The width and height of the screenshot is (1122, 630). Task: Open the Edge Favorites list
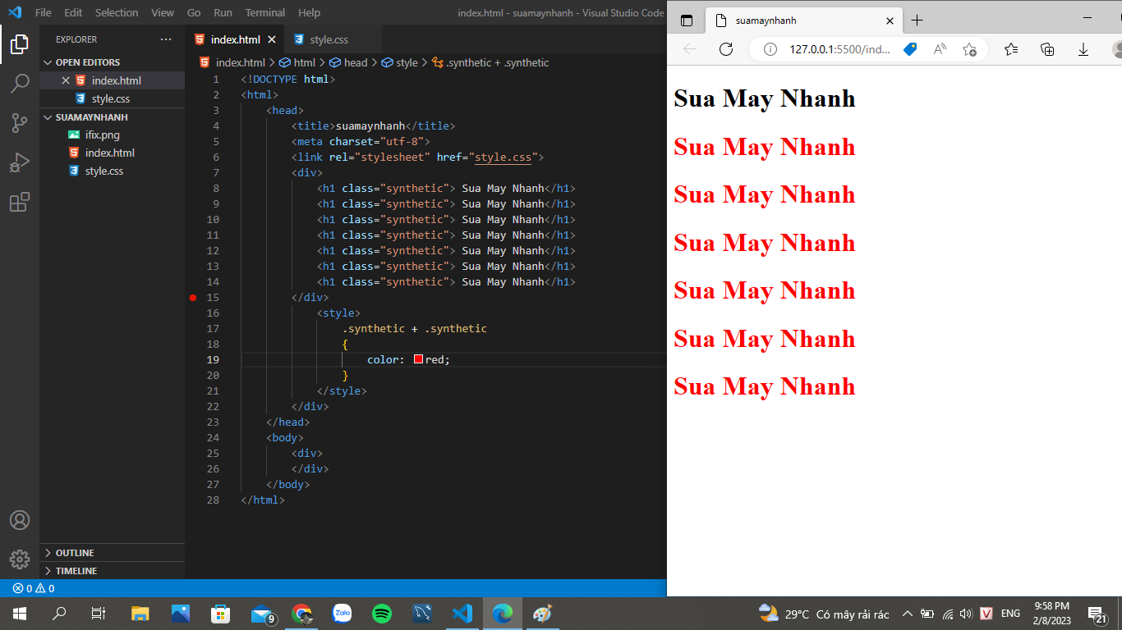coord(1011,49)
